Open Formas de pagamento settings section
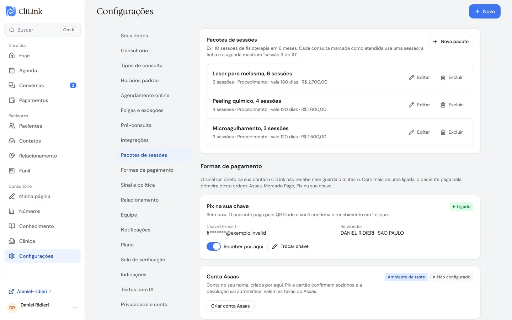The width and height of the screenshot is (512, 320). 154,170
